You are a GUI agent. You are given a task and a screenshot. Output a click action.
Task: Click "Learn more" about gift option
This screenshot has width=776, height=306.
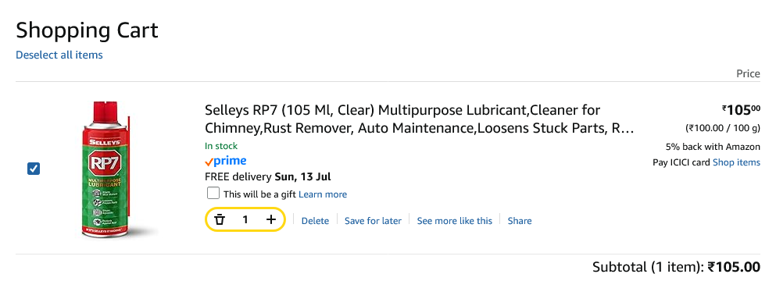tap(323, 194)
